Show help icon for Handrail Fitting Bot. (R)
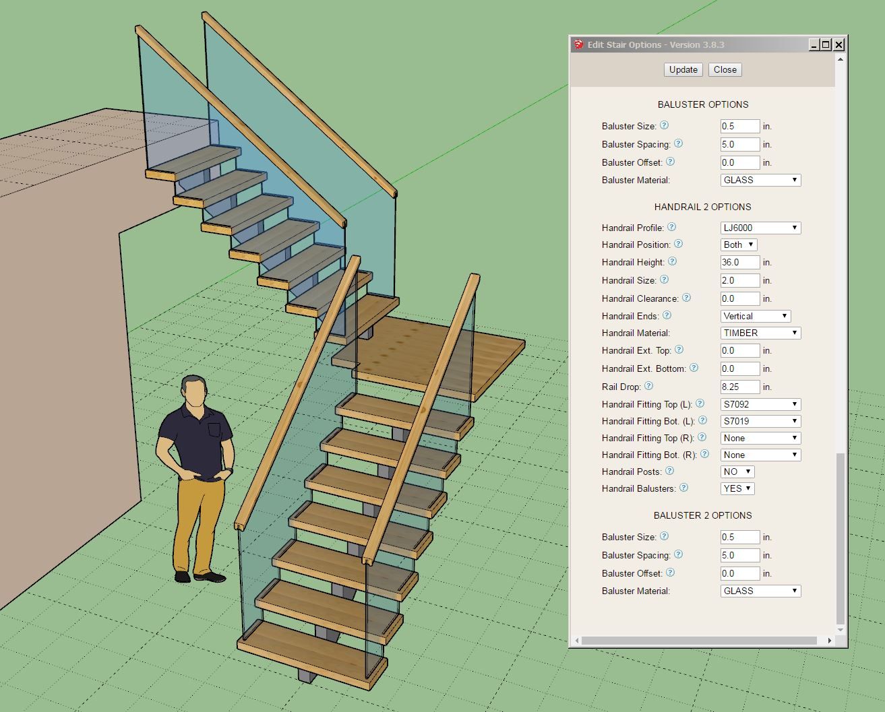 tap(704, 454)
